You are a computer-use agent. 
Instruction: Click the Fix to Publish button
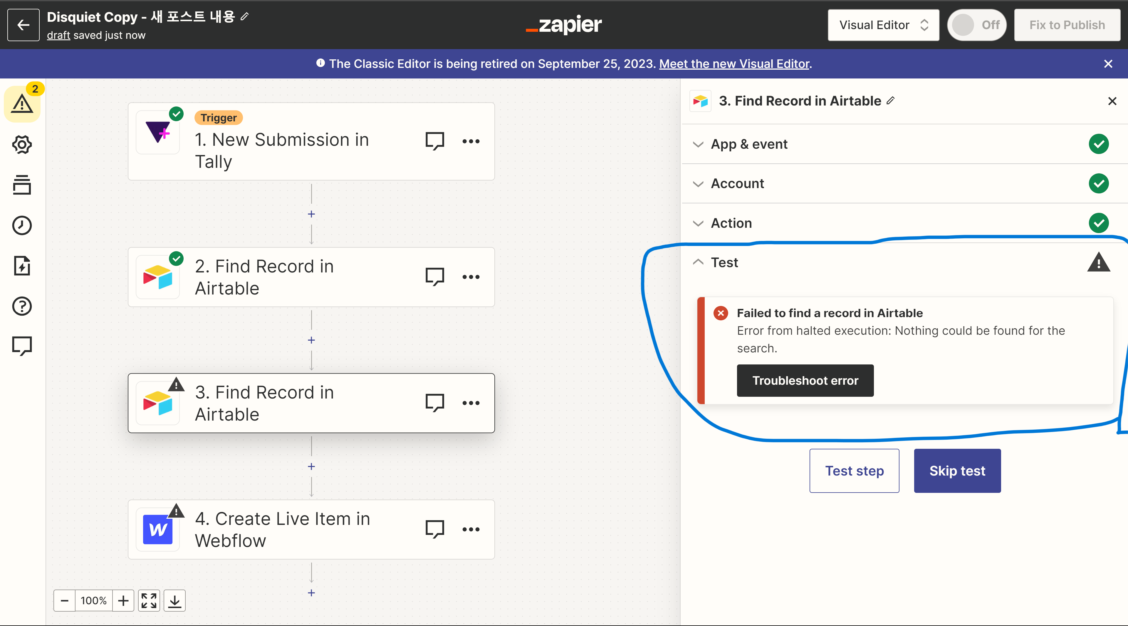point(1067,25)
